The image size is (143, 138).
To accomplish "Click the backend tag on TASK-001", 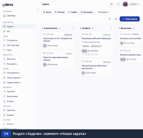I will [86, 46].
